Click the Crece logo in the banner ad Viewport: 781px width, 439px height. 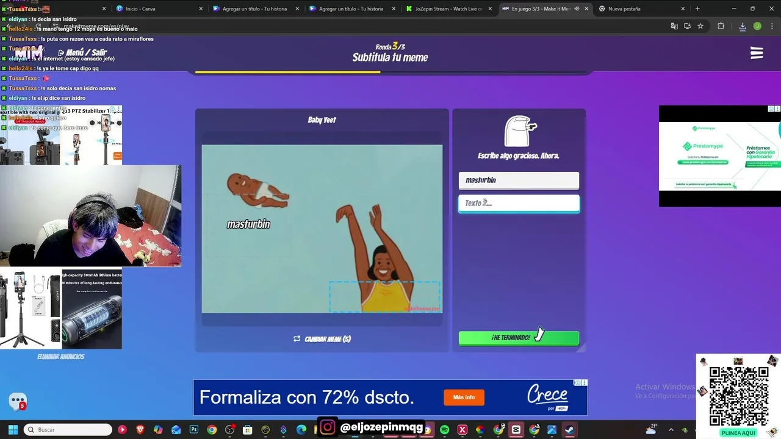click(547, 398)
